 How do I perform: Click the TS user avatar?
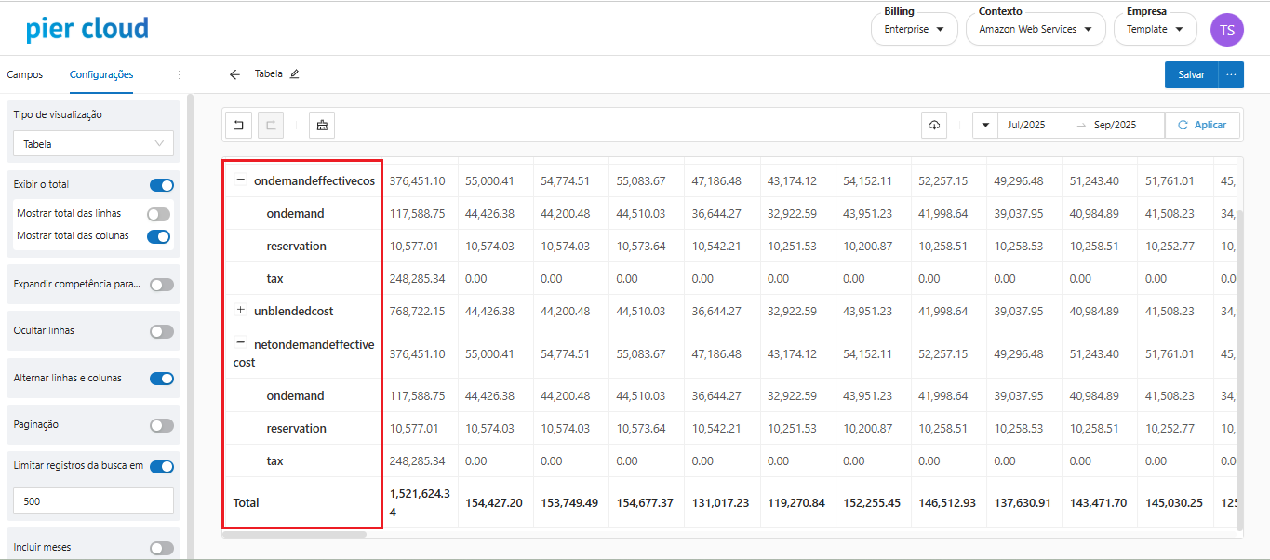[1226, 30]
